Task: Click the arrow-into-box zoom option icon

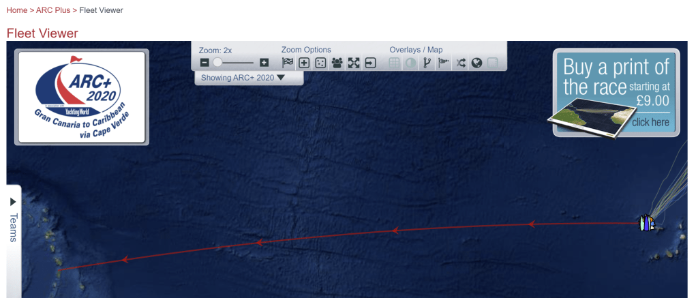Action: click(x=370, y=63)
